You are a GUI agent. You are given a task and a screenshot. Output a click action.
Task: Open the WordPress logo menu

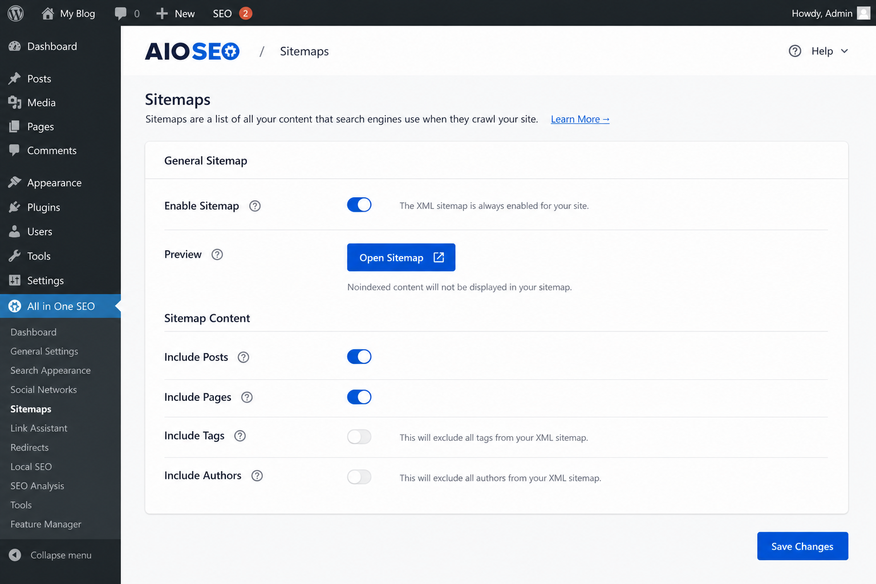[15, 13]
